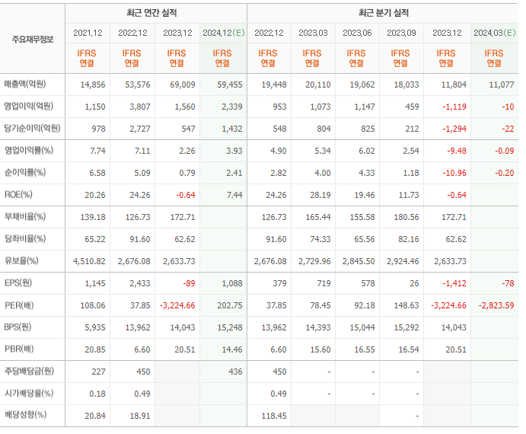Click the EPS(원) row label
The image size is (526, 434).
click(18, 283)
